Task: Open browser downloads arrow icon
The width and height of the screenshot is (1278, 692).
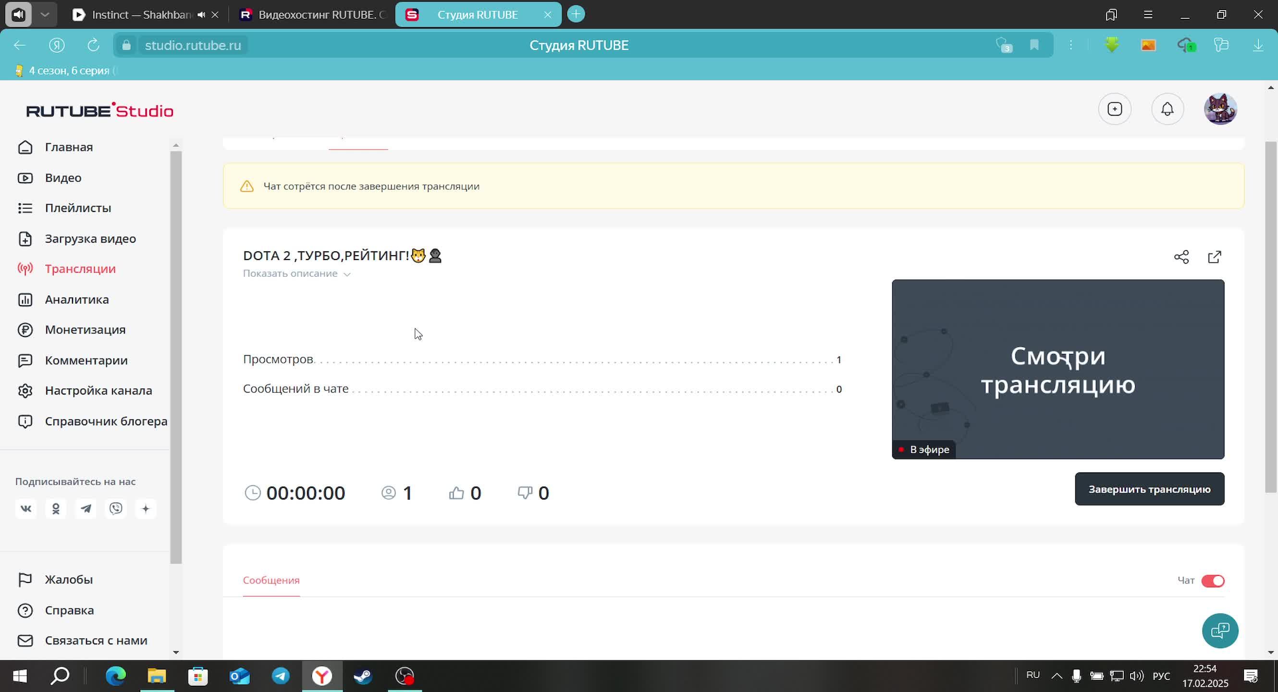Action: point(1258,46)
